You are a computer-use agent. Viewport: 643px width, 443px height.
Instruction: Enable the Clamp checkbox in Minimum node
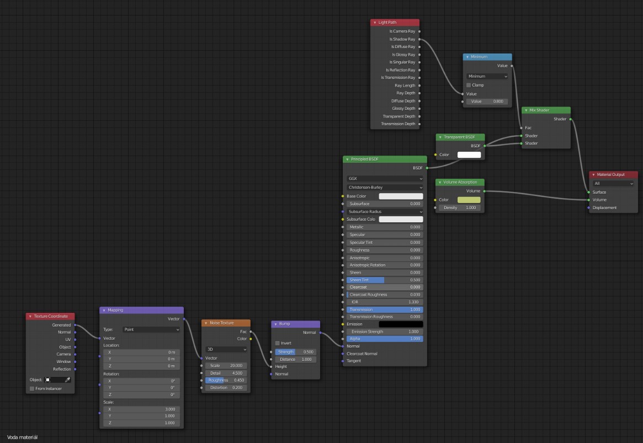[468, 86]
